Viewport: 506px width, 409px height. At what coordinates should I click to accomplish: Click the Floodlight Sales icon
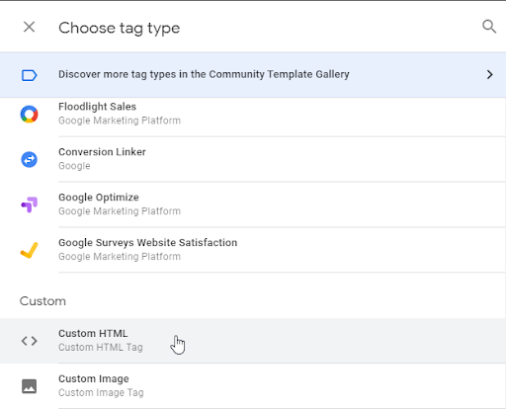[x=29, y=114]
